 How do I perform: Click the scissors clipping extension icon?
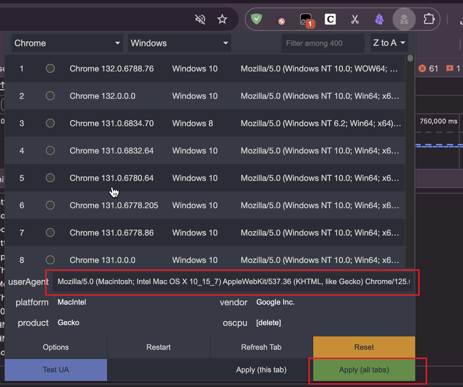pos(355,19)
